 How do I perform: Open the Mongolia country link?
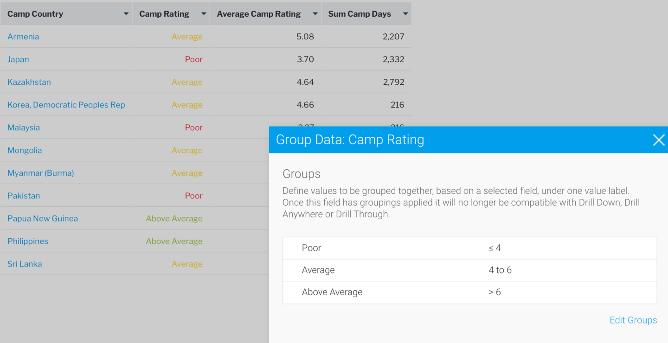pos(25,150)
